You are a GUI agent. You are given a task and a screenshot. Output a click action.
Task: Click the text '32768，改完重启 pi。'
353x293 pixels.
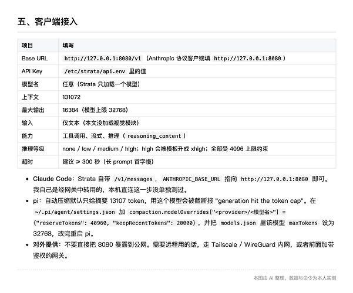point(63,234)
